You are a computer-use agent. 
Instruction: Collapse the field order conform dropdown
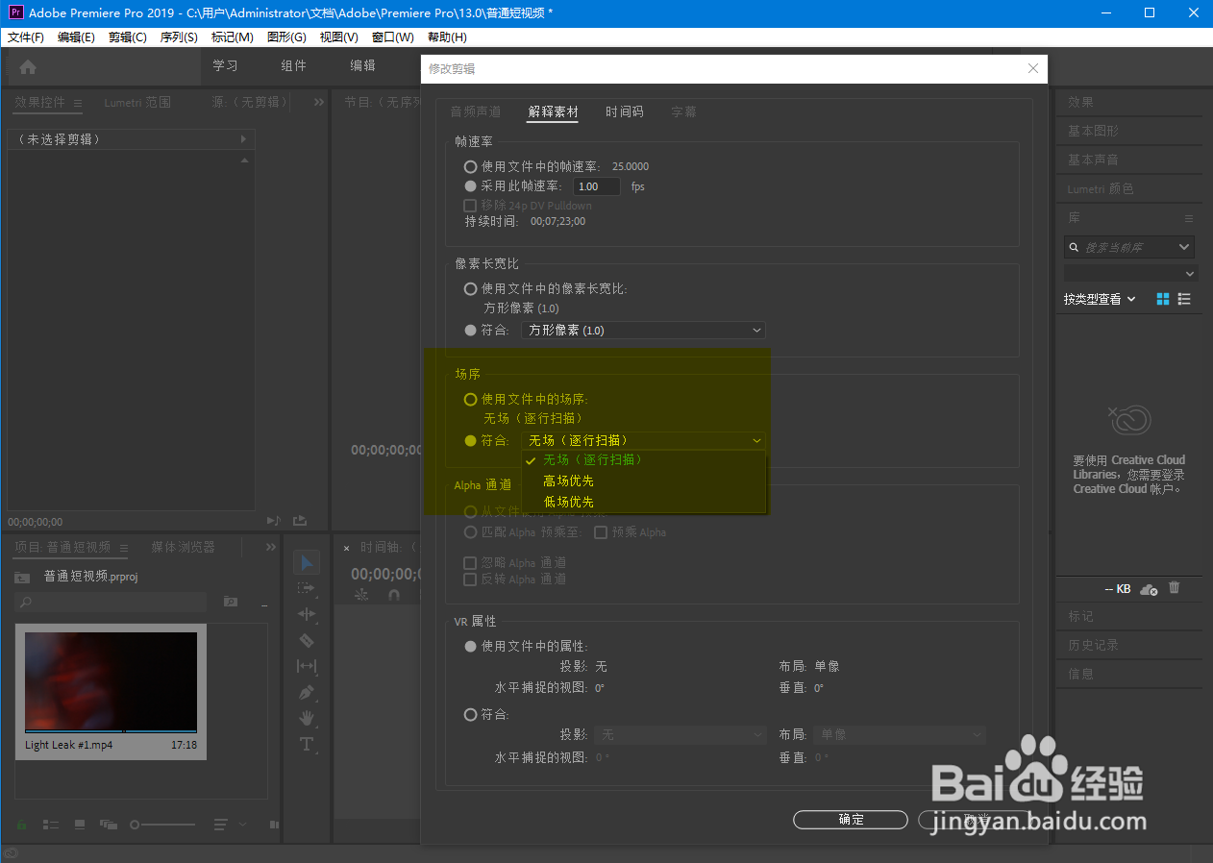(643, 440)
